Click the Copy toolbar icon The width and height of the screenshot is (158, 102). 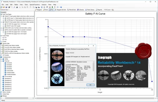[x=22, y=7]
